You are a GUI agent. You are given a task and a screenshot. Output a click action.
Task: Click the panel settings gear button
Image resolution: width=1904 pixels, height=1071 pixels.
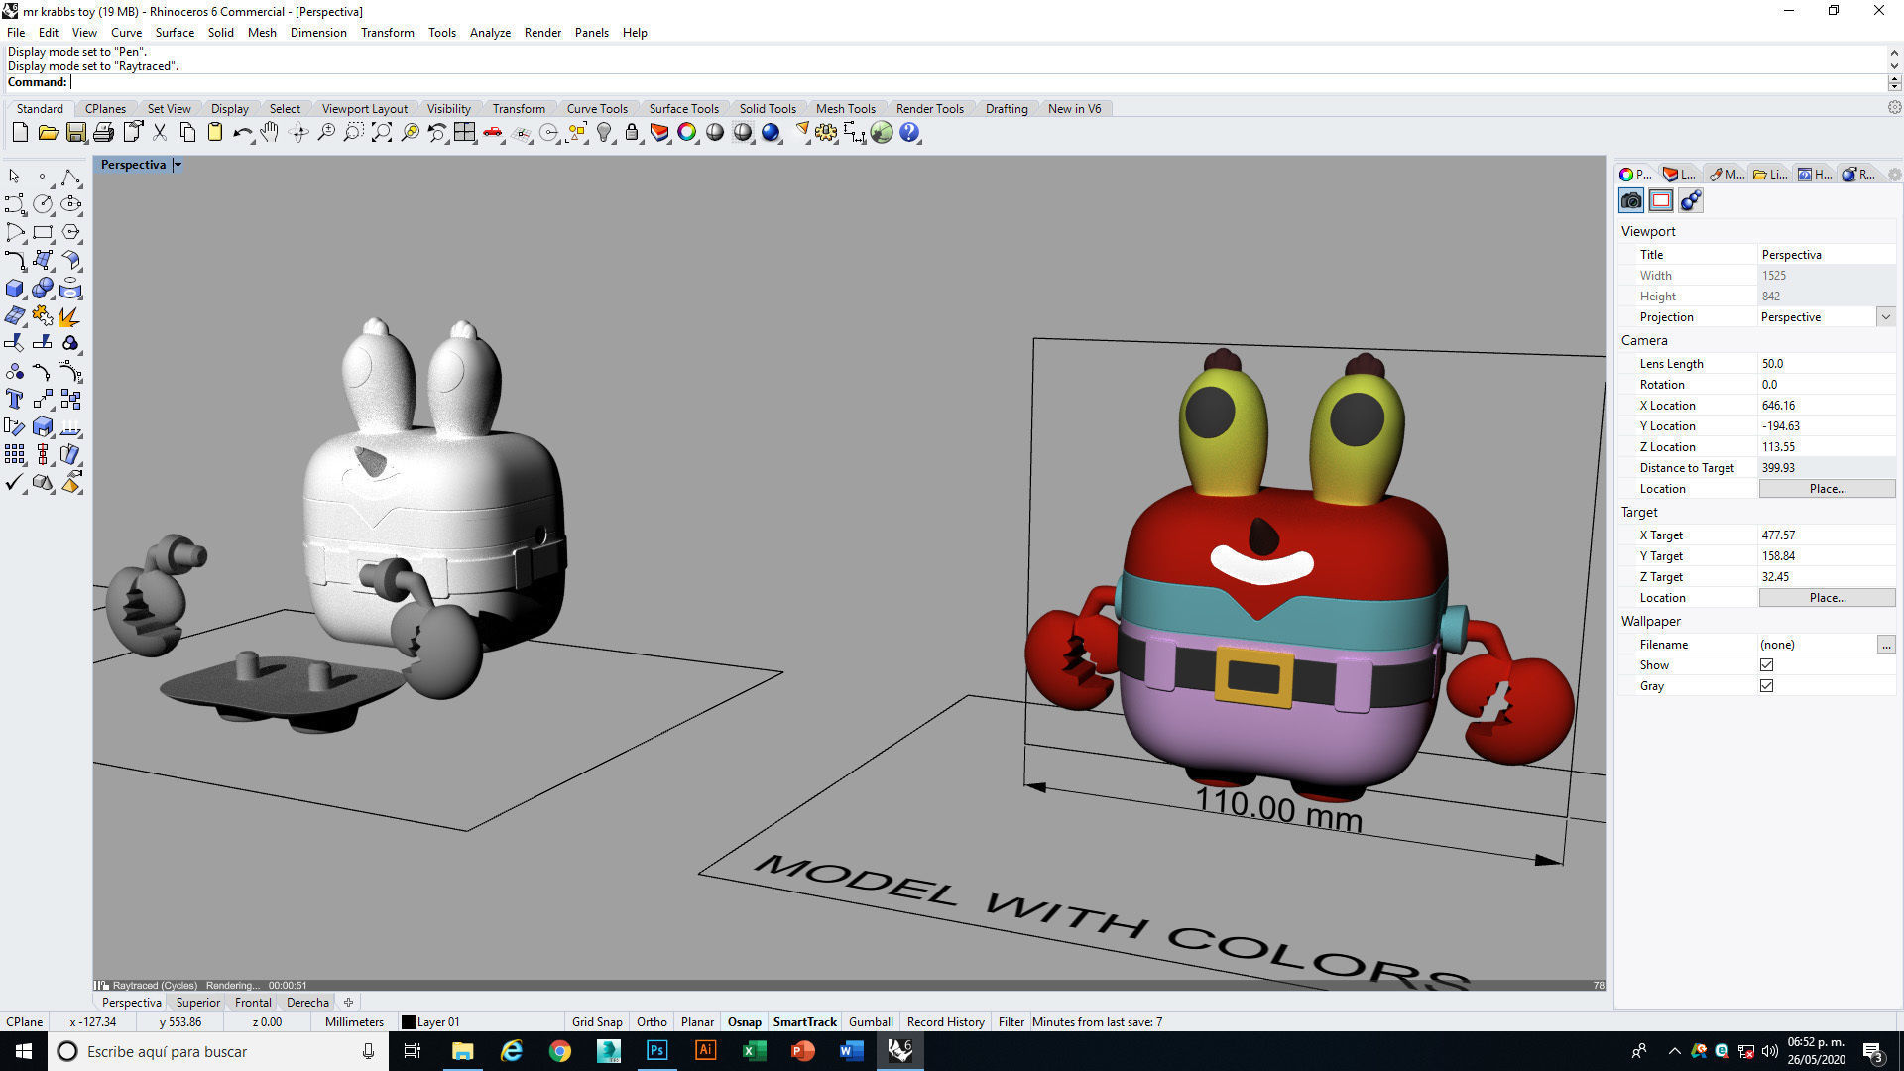click(x=1894, y=175)
